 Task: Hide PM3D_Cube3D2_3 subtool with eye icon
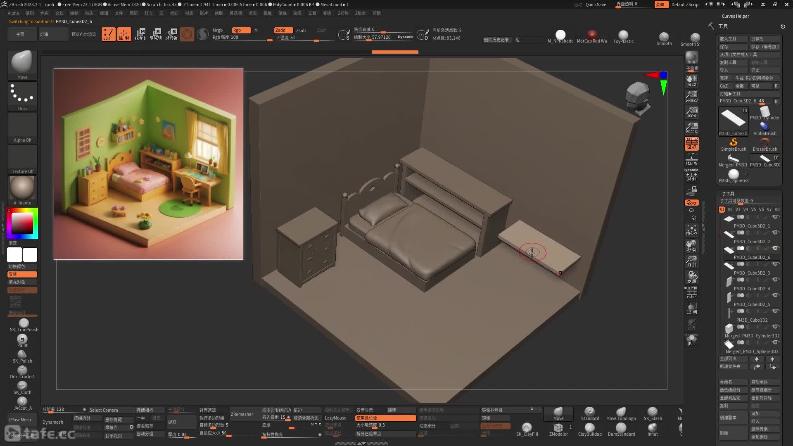click(x=775, y=264)
